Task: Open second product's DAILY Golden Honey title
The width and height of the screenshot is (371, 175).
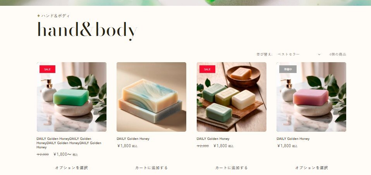Action: point(133,139)
